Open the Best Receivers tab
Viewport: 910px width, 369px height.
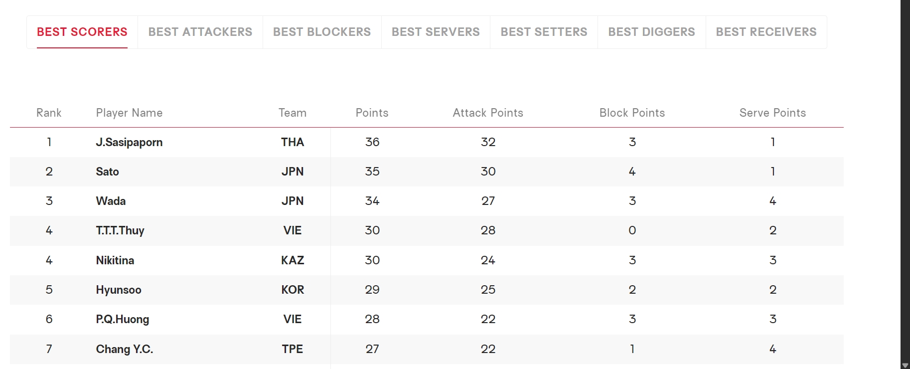pos(766,32)
